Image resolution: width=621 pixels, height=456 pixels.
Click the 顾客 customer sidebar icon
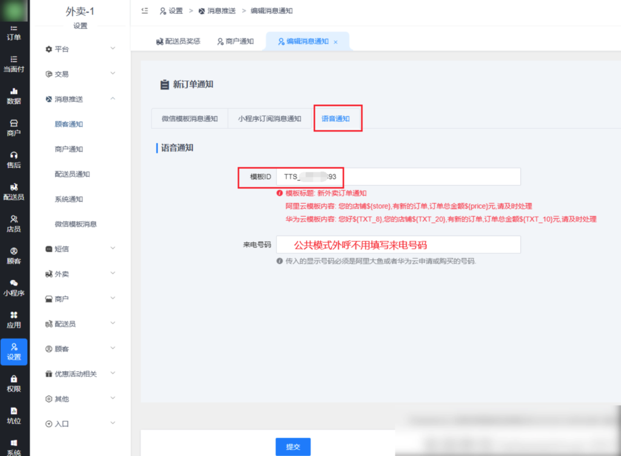[x=13, y=256]
